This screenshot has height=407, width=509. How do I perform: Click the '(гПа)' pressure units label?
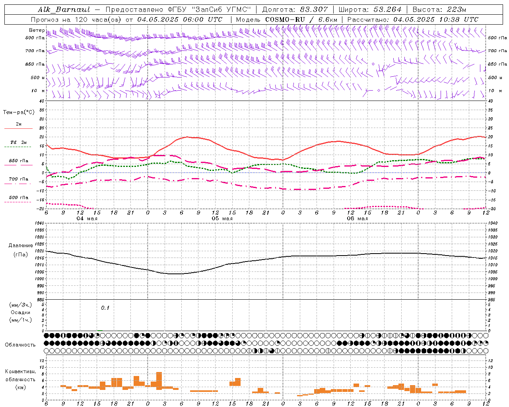point(21,255)
